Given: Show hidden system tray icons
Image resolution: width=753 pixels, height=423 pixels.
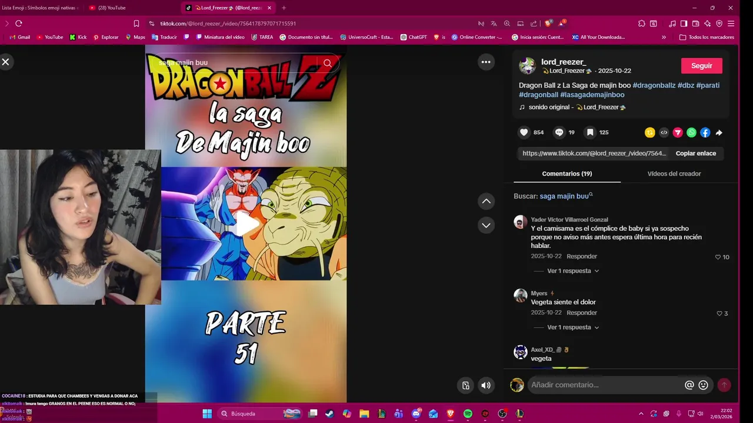Looking at the screenshot, I should coord(641,414).
